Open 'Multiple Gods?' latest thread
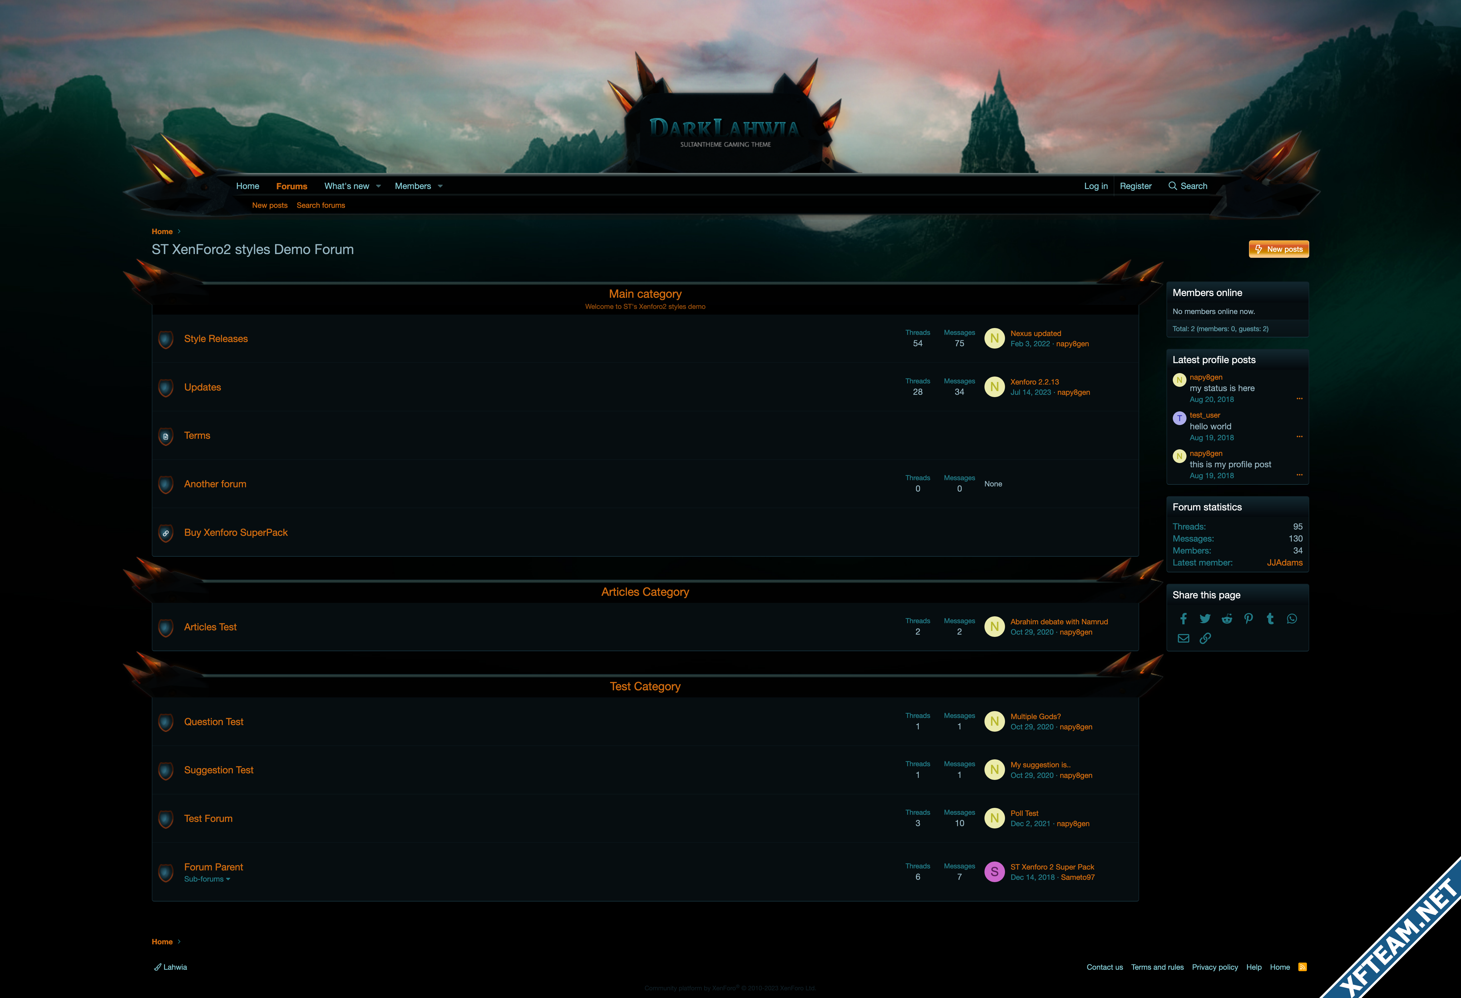The height and width of the screenshot is (998, 1461). click(1036, 717)
